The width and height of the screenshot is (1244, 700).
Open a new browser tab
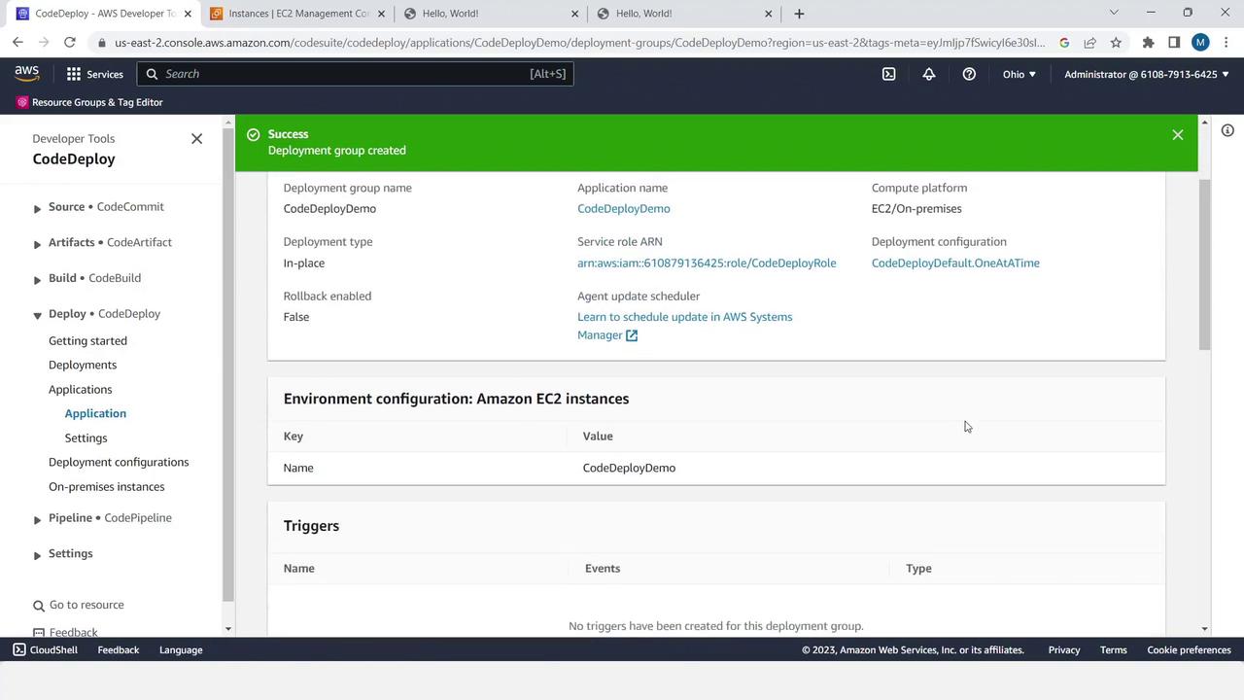coord(799,14)
